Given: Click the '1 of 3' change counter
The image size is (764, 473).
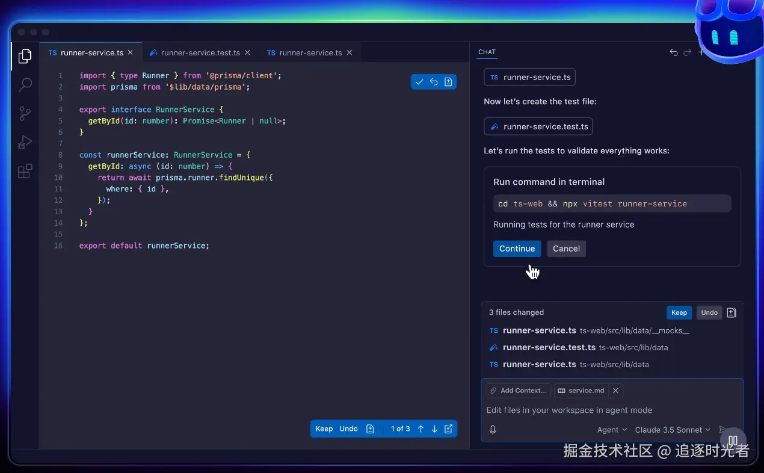Looking at the screenshot, I should coord(401,429).
